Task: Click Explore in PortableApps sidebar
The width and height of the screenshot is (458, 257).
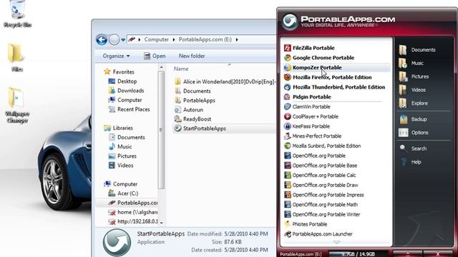Action: coord(414,103)
